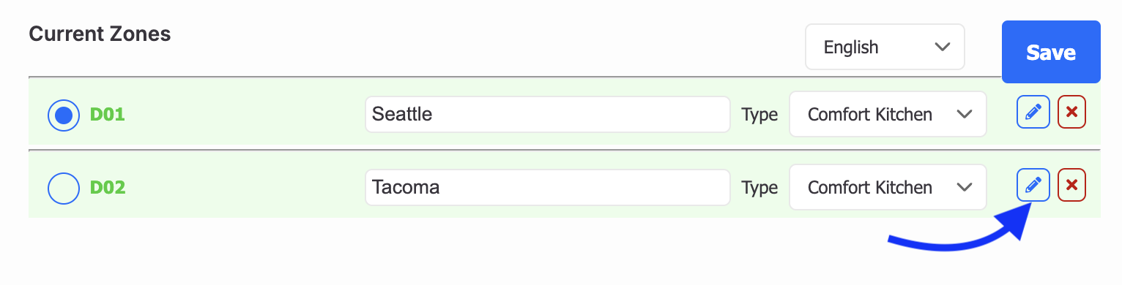Viewport: 1122px width, 285px height.
Task: Expand the chevron of Tacoma's Comfort Kitchen selector
Action: (965, 187)
